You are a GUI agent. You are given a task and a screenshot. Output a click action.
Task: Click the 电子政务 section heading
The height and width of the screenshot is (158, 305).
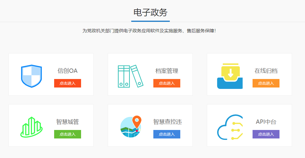coord(151,12)
